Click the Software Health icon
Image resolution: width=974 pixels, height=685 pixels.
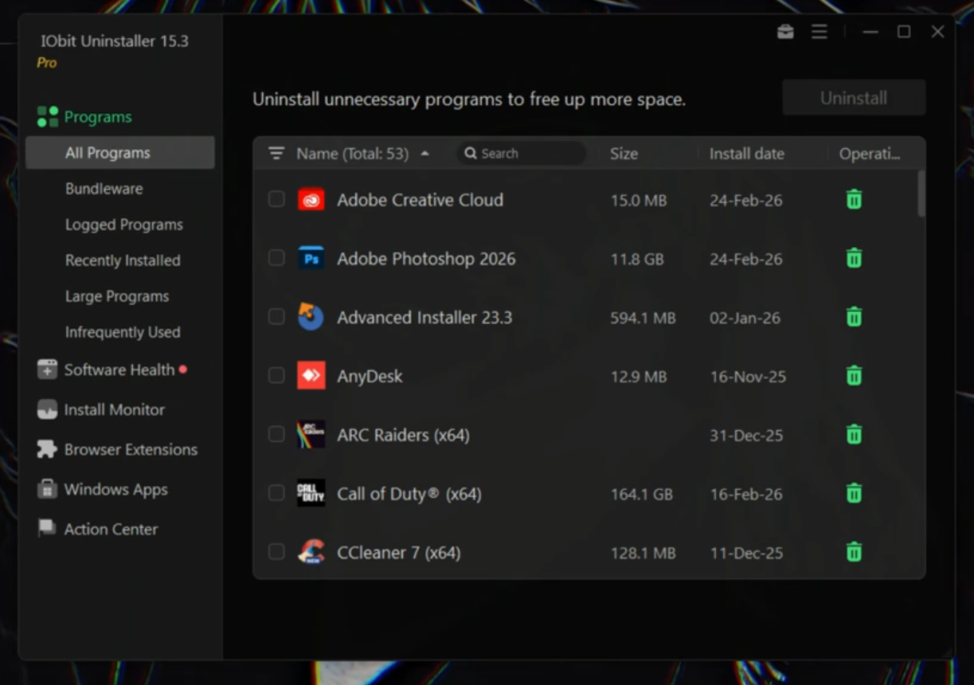tap(48, 370)
